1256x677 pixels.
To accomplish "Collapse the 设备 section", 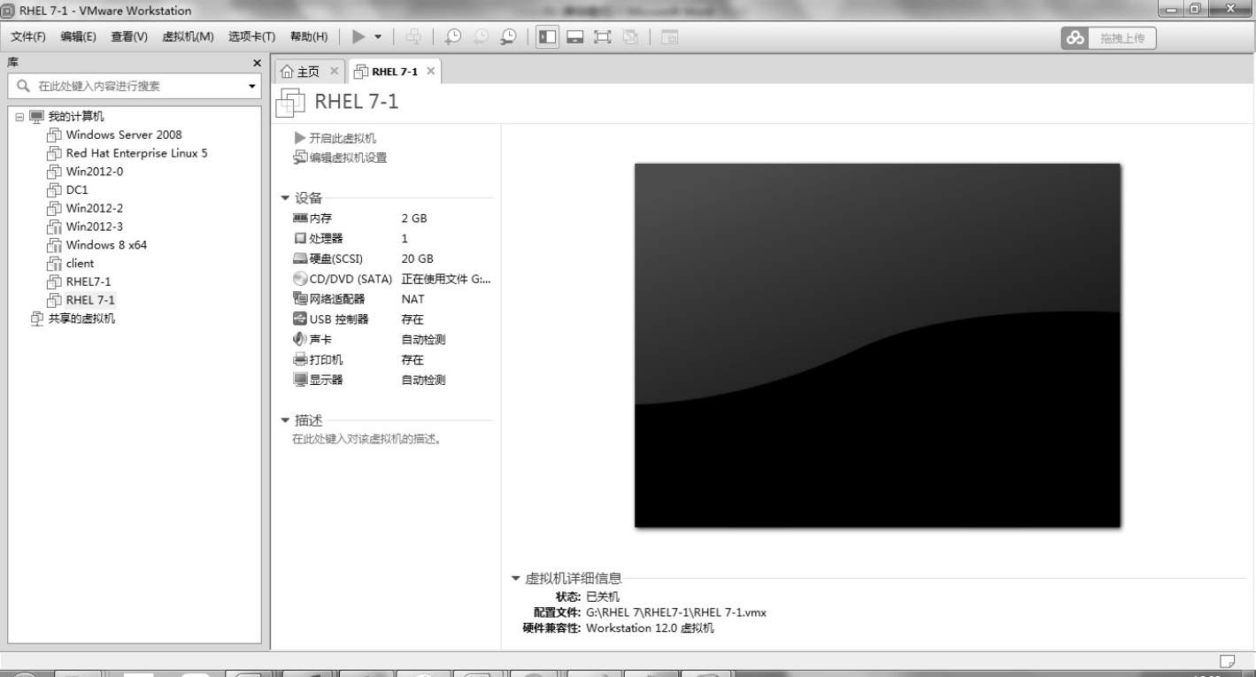I will [x=285, y=198].
